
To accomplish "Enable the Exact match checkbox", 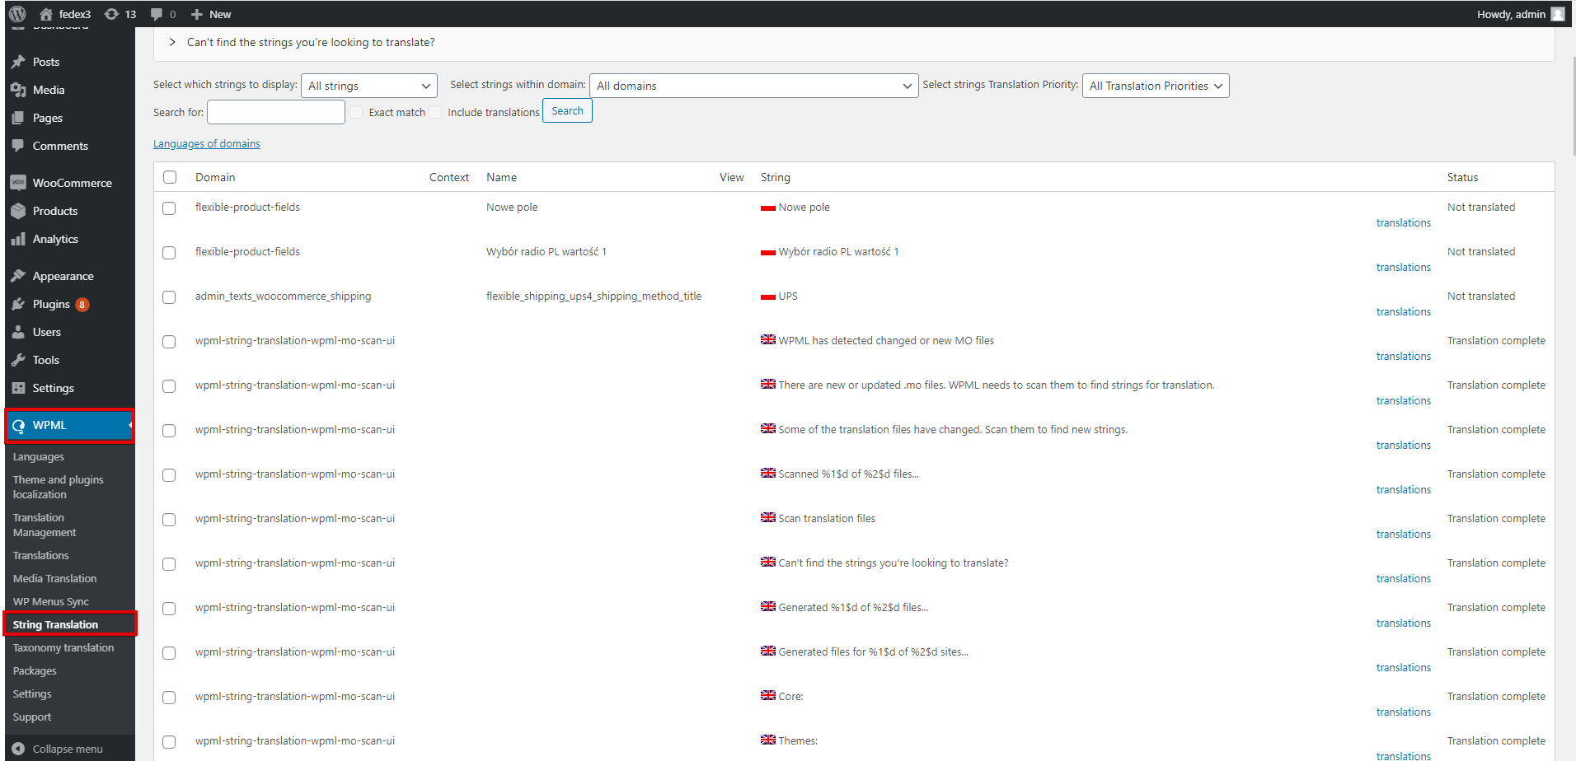I will click(x=356, y=112).
